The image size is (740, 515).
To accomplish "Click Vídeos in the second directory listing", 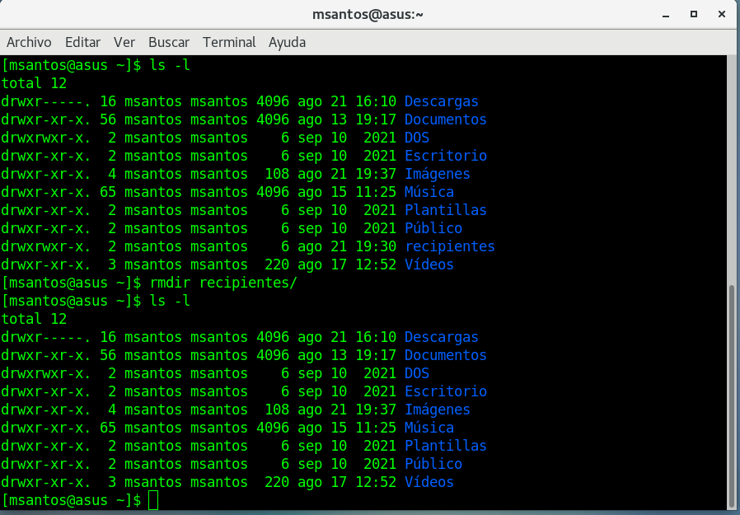I will (429, 482).
